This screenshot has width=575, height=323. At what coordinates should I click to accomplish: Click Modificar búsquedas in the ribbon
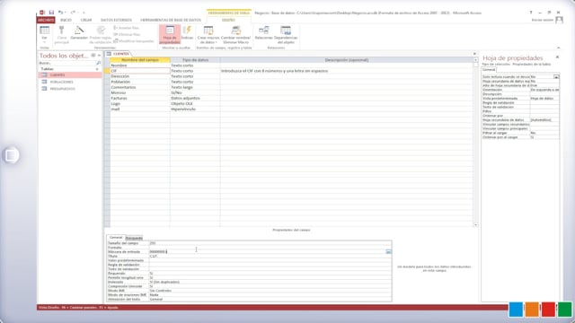tap(134, 41)
